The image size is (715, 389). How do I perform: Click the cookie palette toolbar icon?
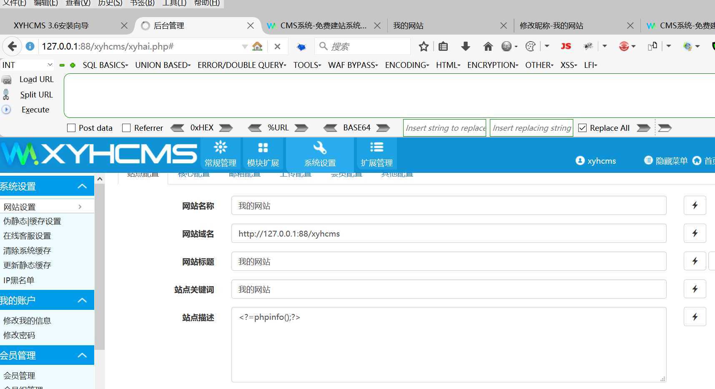(x=530, y=46)
